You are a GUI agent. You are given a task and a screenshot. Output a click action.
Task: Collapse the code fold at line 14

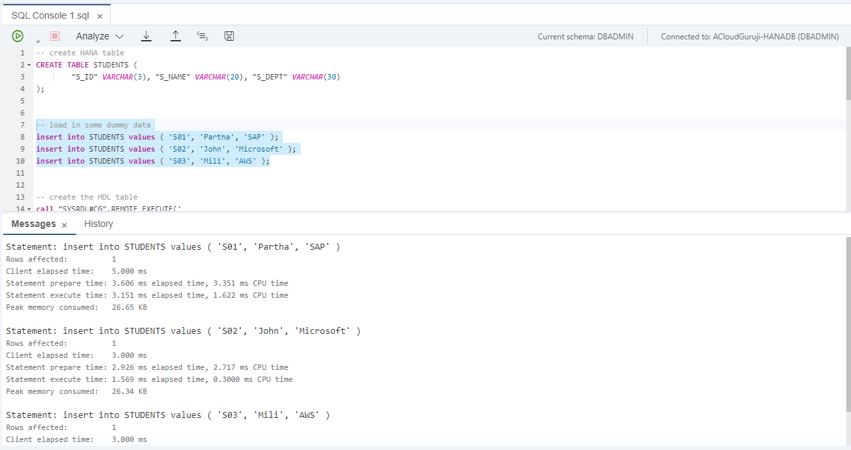29,210
